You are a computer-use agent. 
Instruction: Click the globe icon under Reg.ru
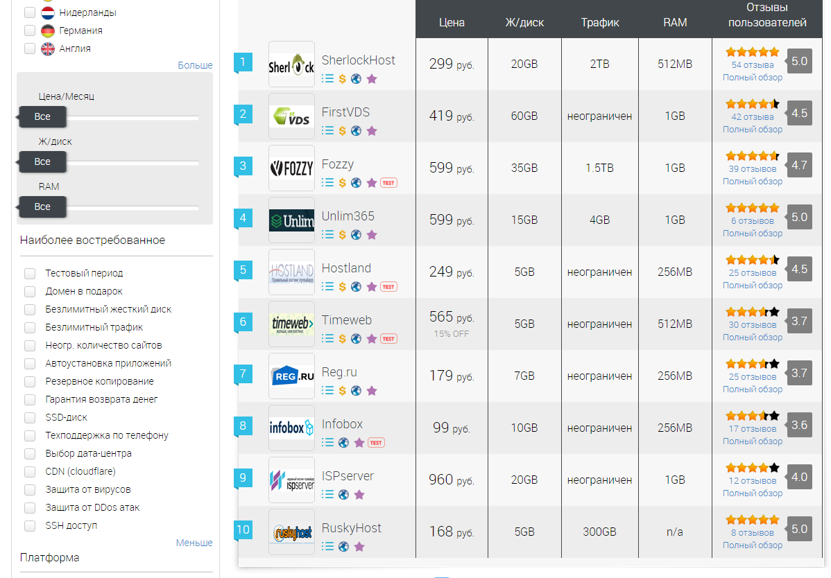pyautogui.click(x=356, y=391)
